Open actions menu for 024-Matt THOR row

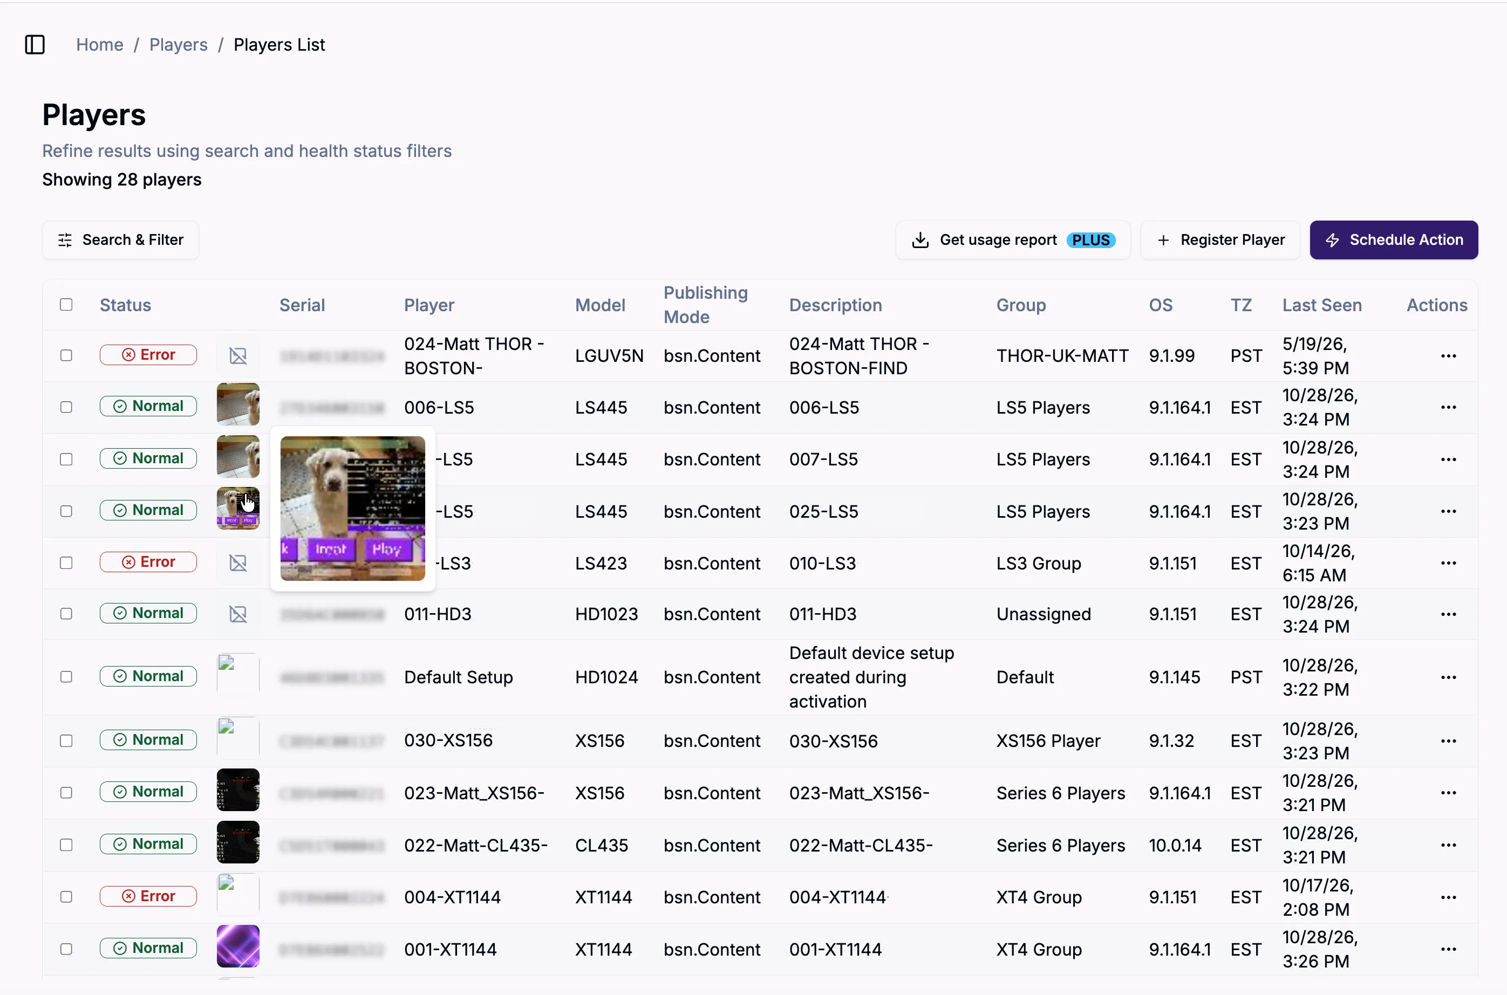coord(1448,355)
